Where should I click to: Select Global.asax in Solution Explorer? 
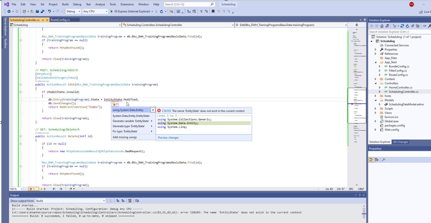(391, 121)
